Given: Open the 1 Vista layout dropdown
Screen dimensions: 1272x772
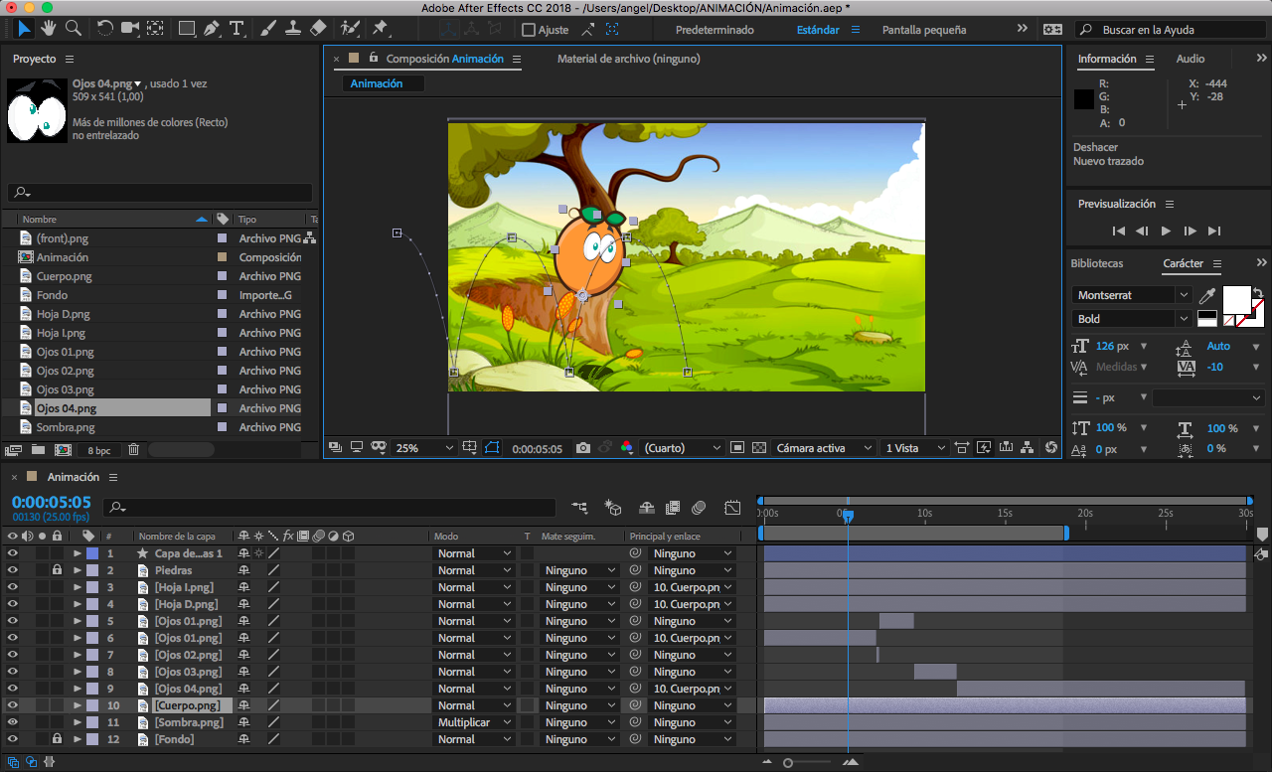Looking at the screenshot, I should tap(916, 448).
